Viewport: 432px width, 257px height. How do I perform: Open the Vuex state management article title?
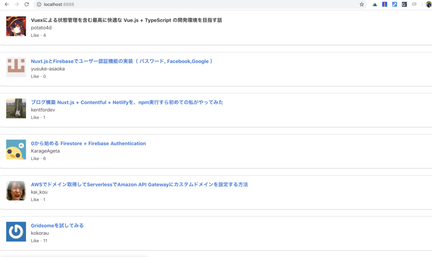127,20
